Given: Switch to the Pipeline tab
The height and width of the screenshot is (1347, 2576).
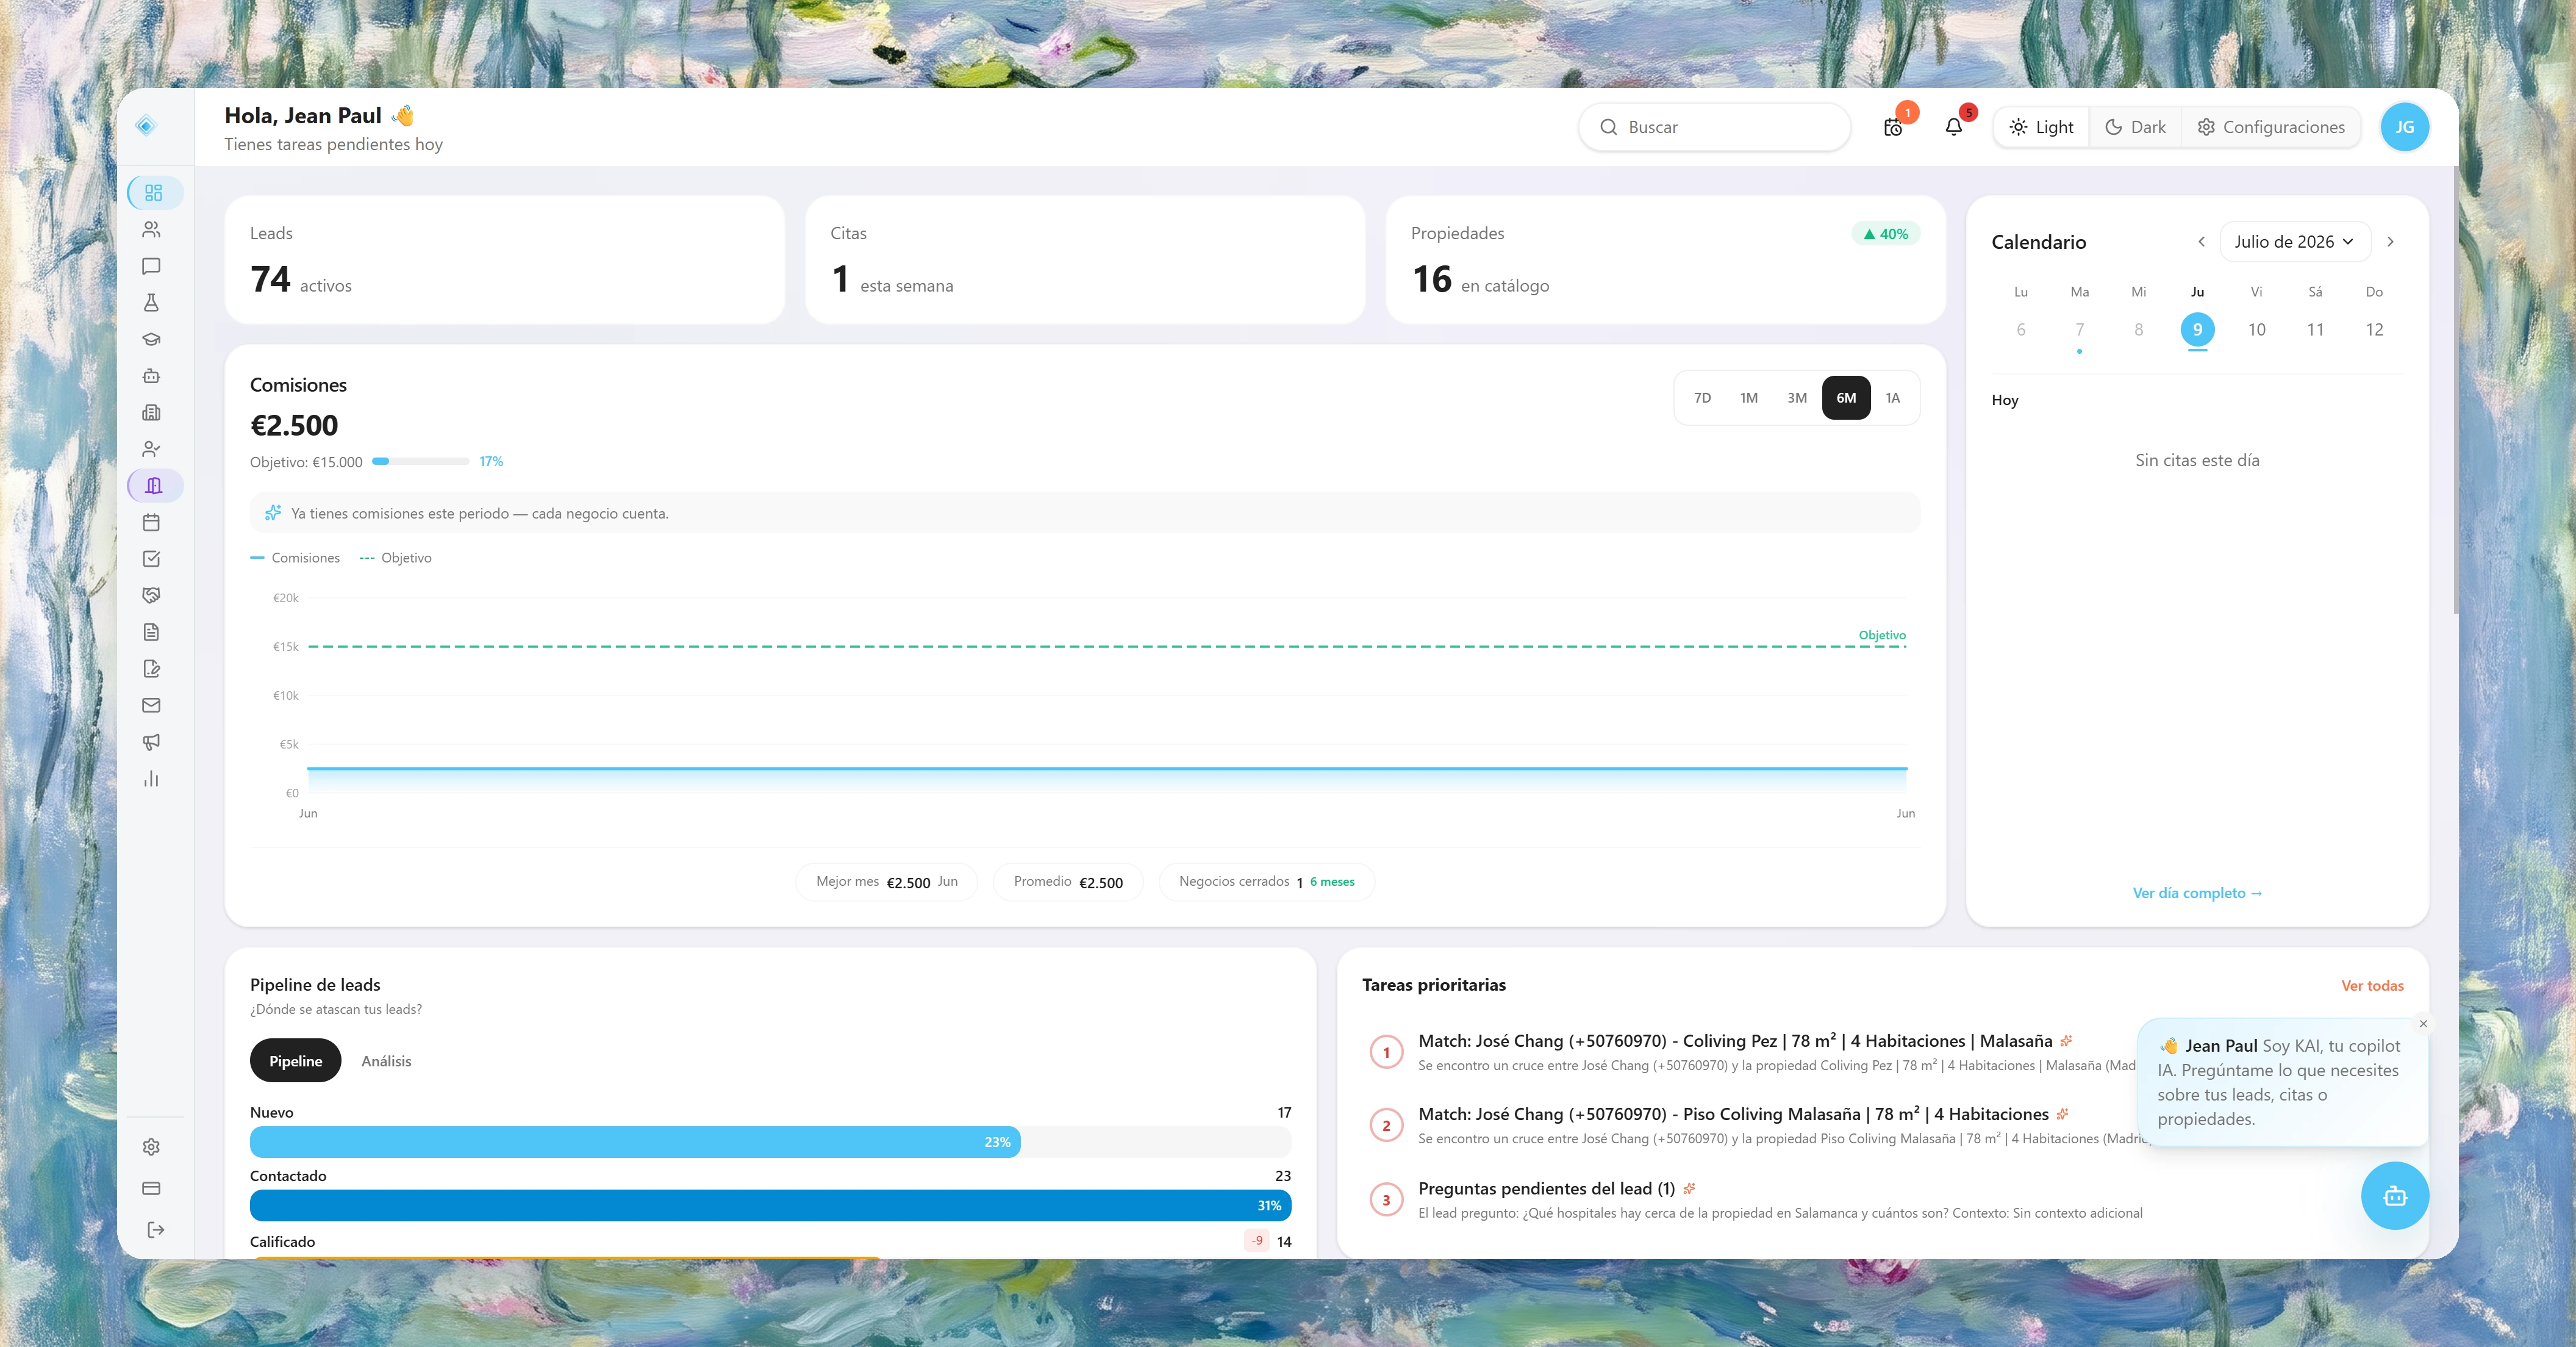Looking at the screenshot, I should [x=295, y=1061].
